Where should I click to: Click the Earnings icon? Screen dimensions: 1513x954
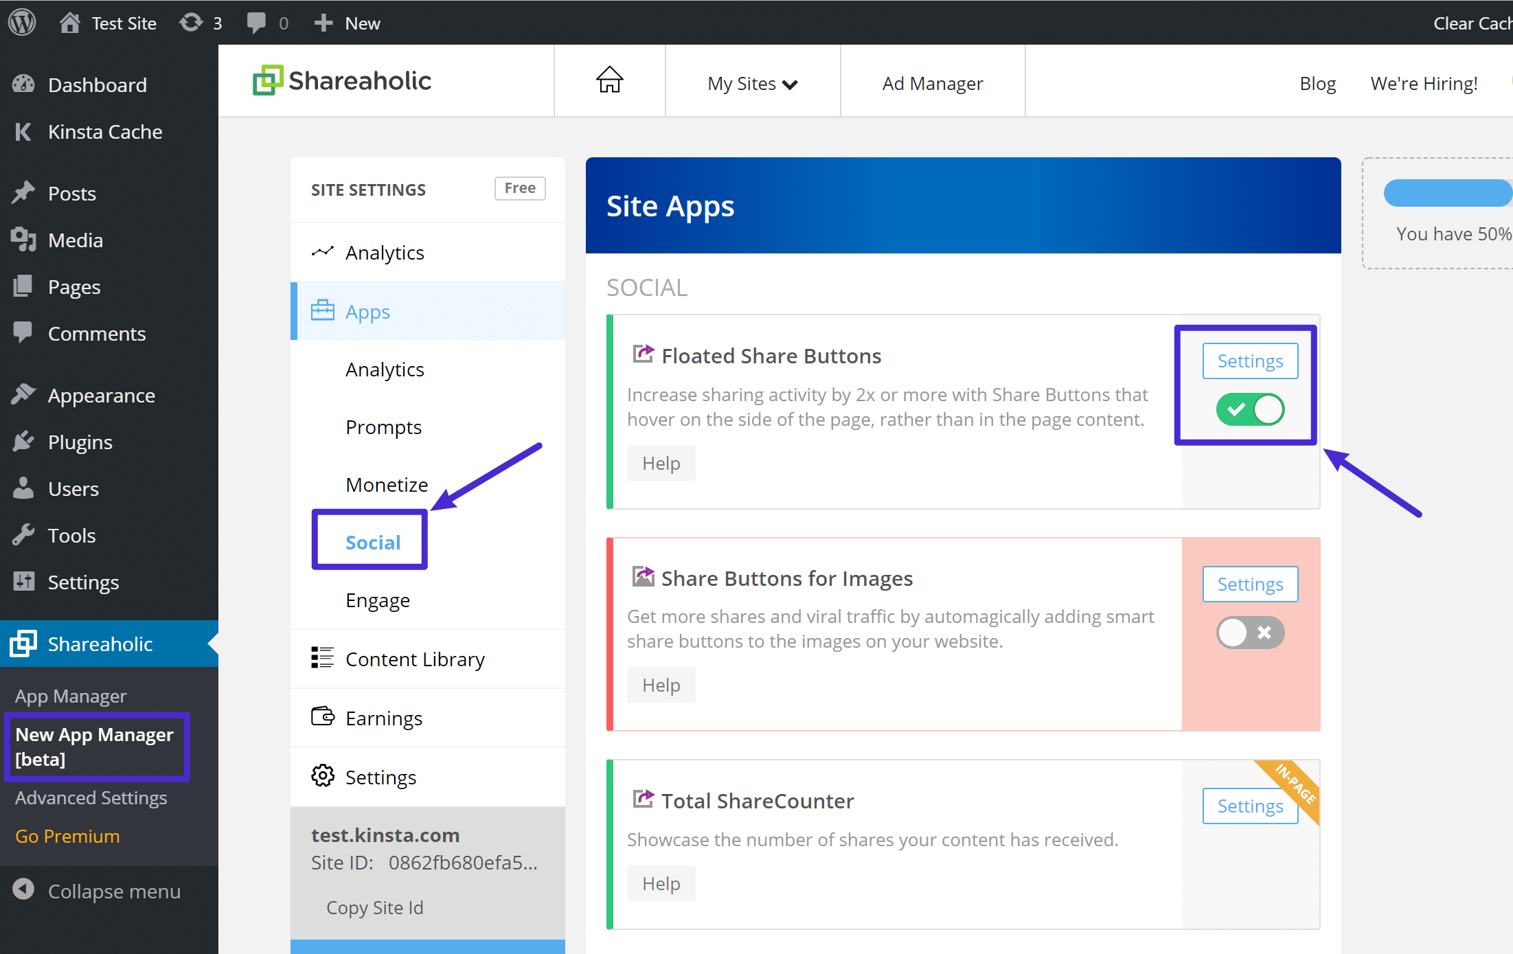pos(322,718)
